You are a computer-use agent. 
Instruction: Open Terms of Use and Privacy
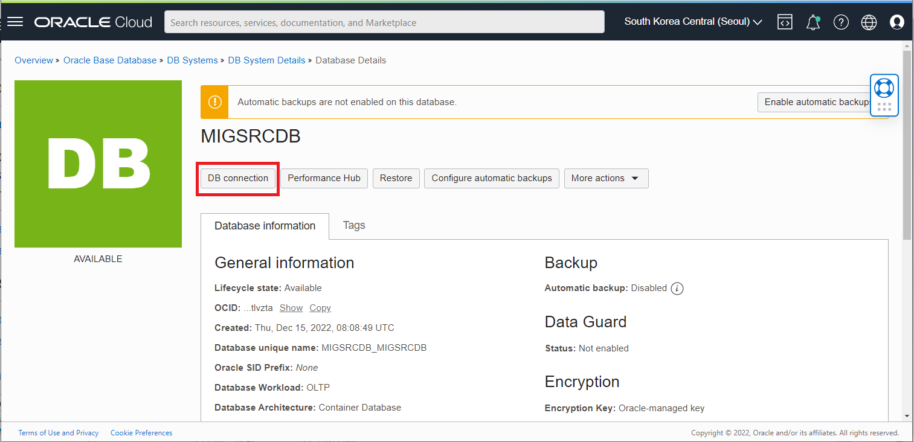click(59, 433)
